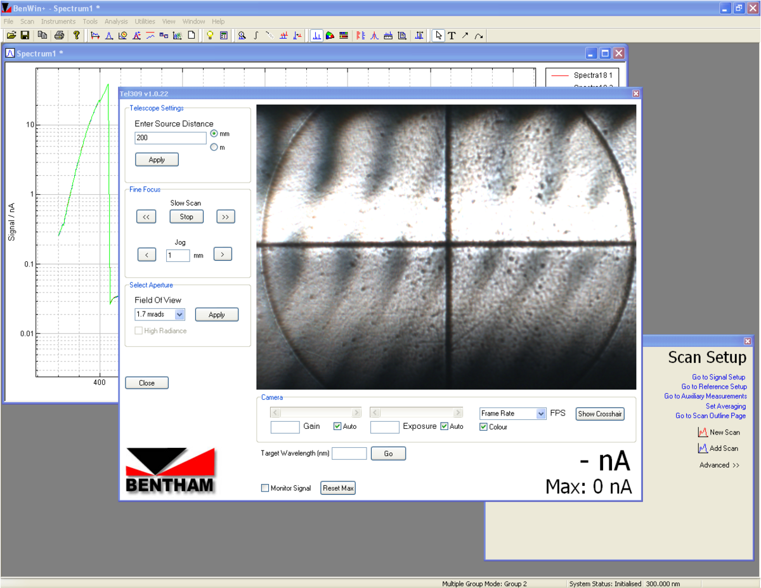This screenshot has width=761, height=588.
Task: Click the integral symbol toolbar icon
Action: click(256, 36)
